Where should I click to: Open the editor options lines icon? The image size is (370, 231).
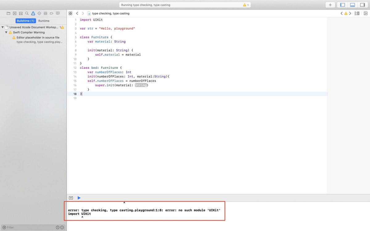pyautogui.click(x=357, y=13)
